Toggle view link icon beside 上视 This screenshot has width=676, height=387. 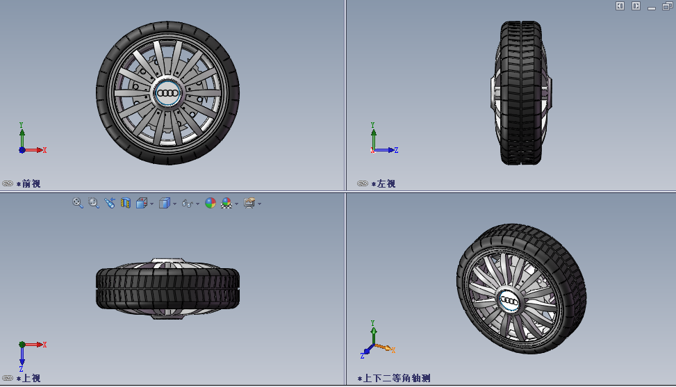(x=8, y=378)
